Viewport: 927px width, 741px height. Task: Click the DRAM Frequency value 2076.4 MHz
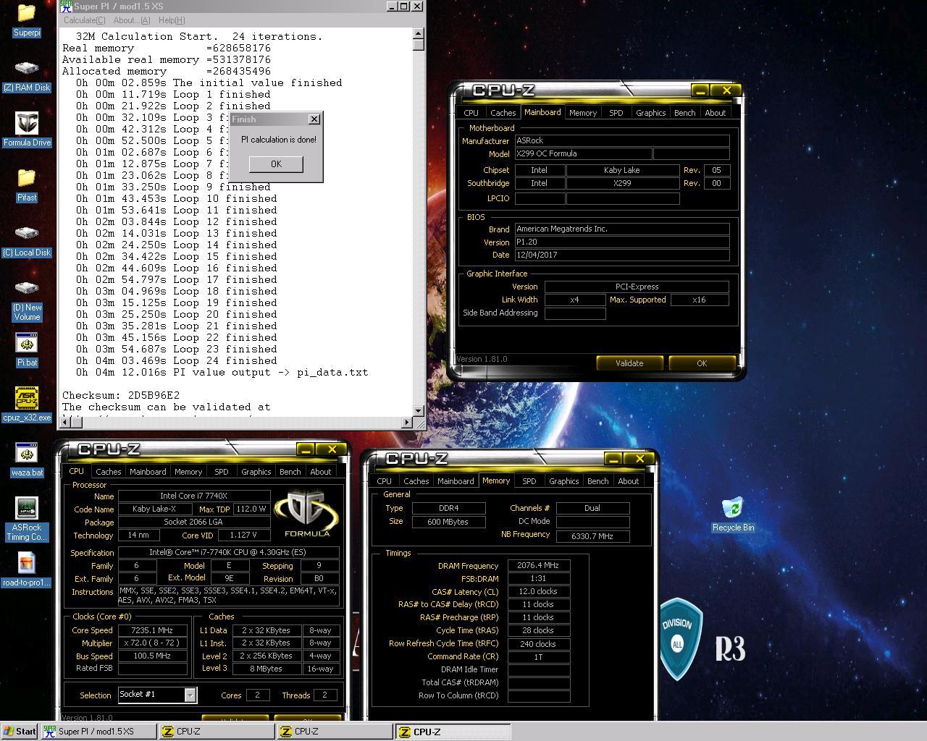[539, 566]
